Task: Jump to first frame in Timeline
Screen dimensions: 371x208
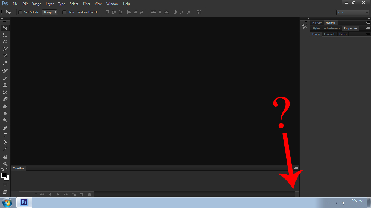Action: 42,194
